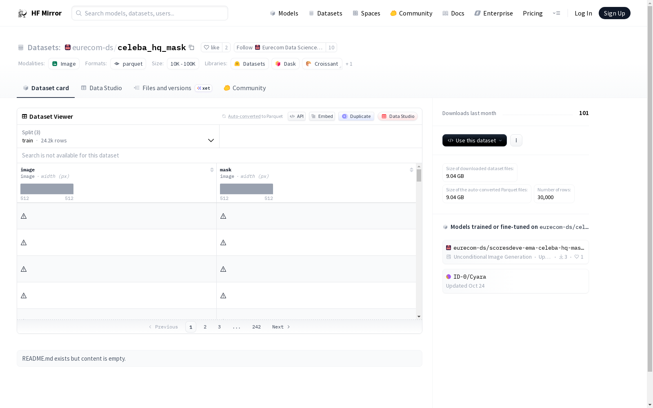Click the mask column width histogram bar
Screen dimensions: 653x408
[247, 189]
